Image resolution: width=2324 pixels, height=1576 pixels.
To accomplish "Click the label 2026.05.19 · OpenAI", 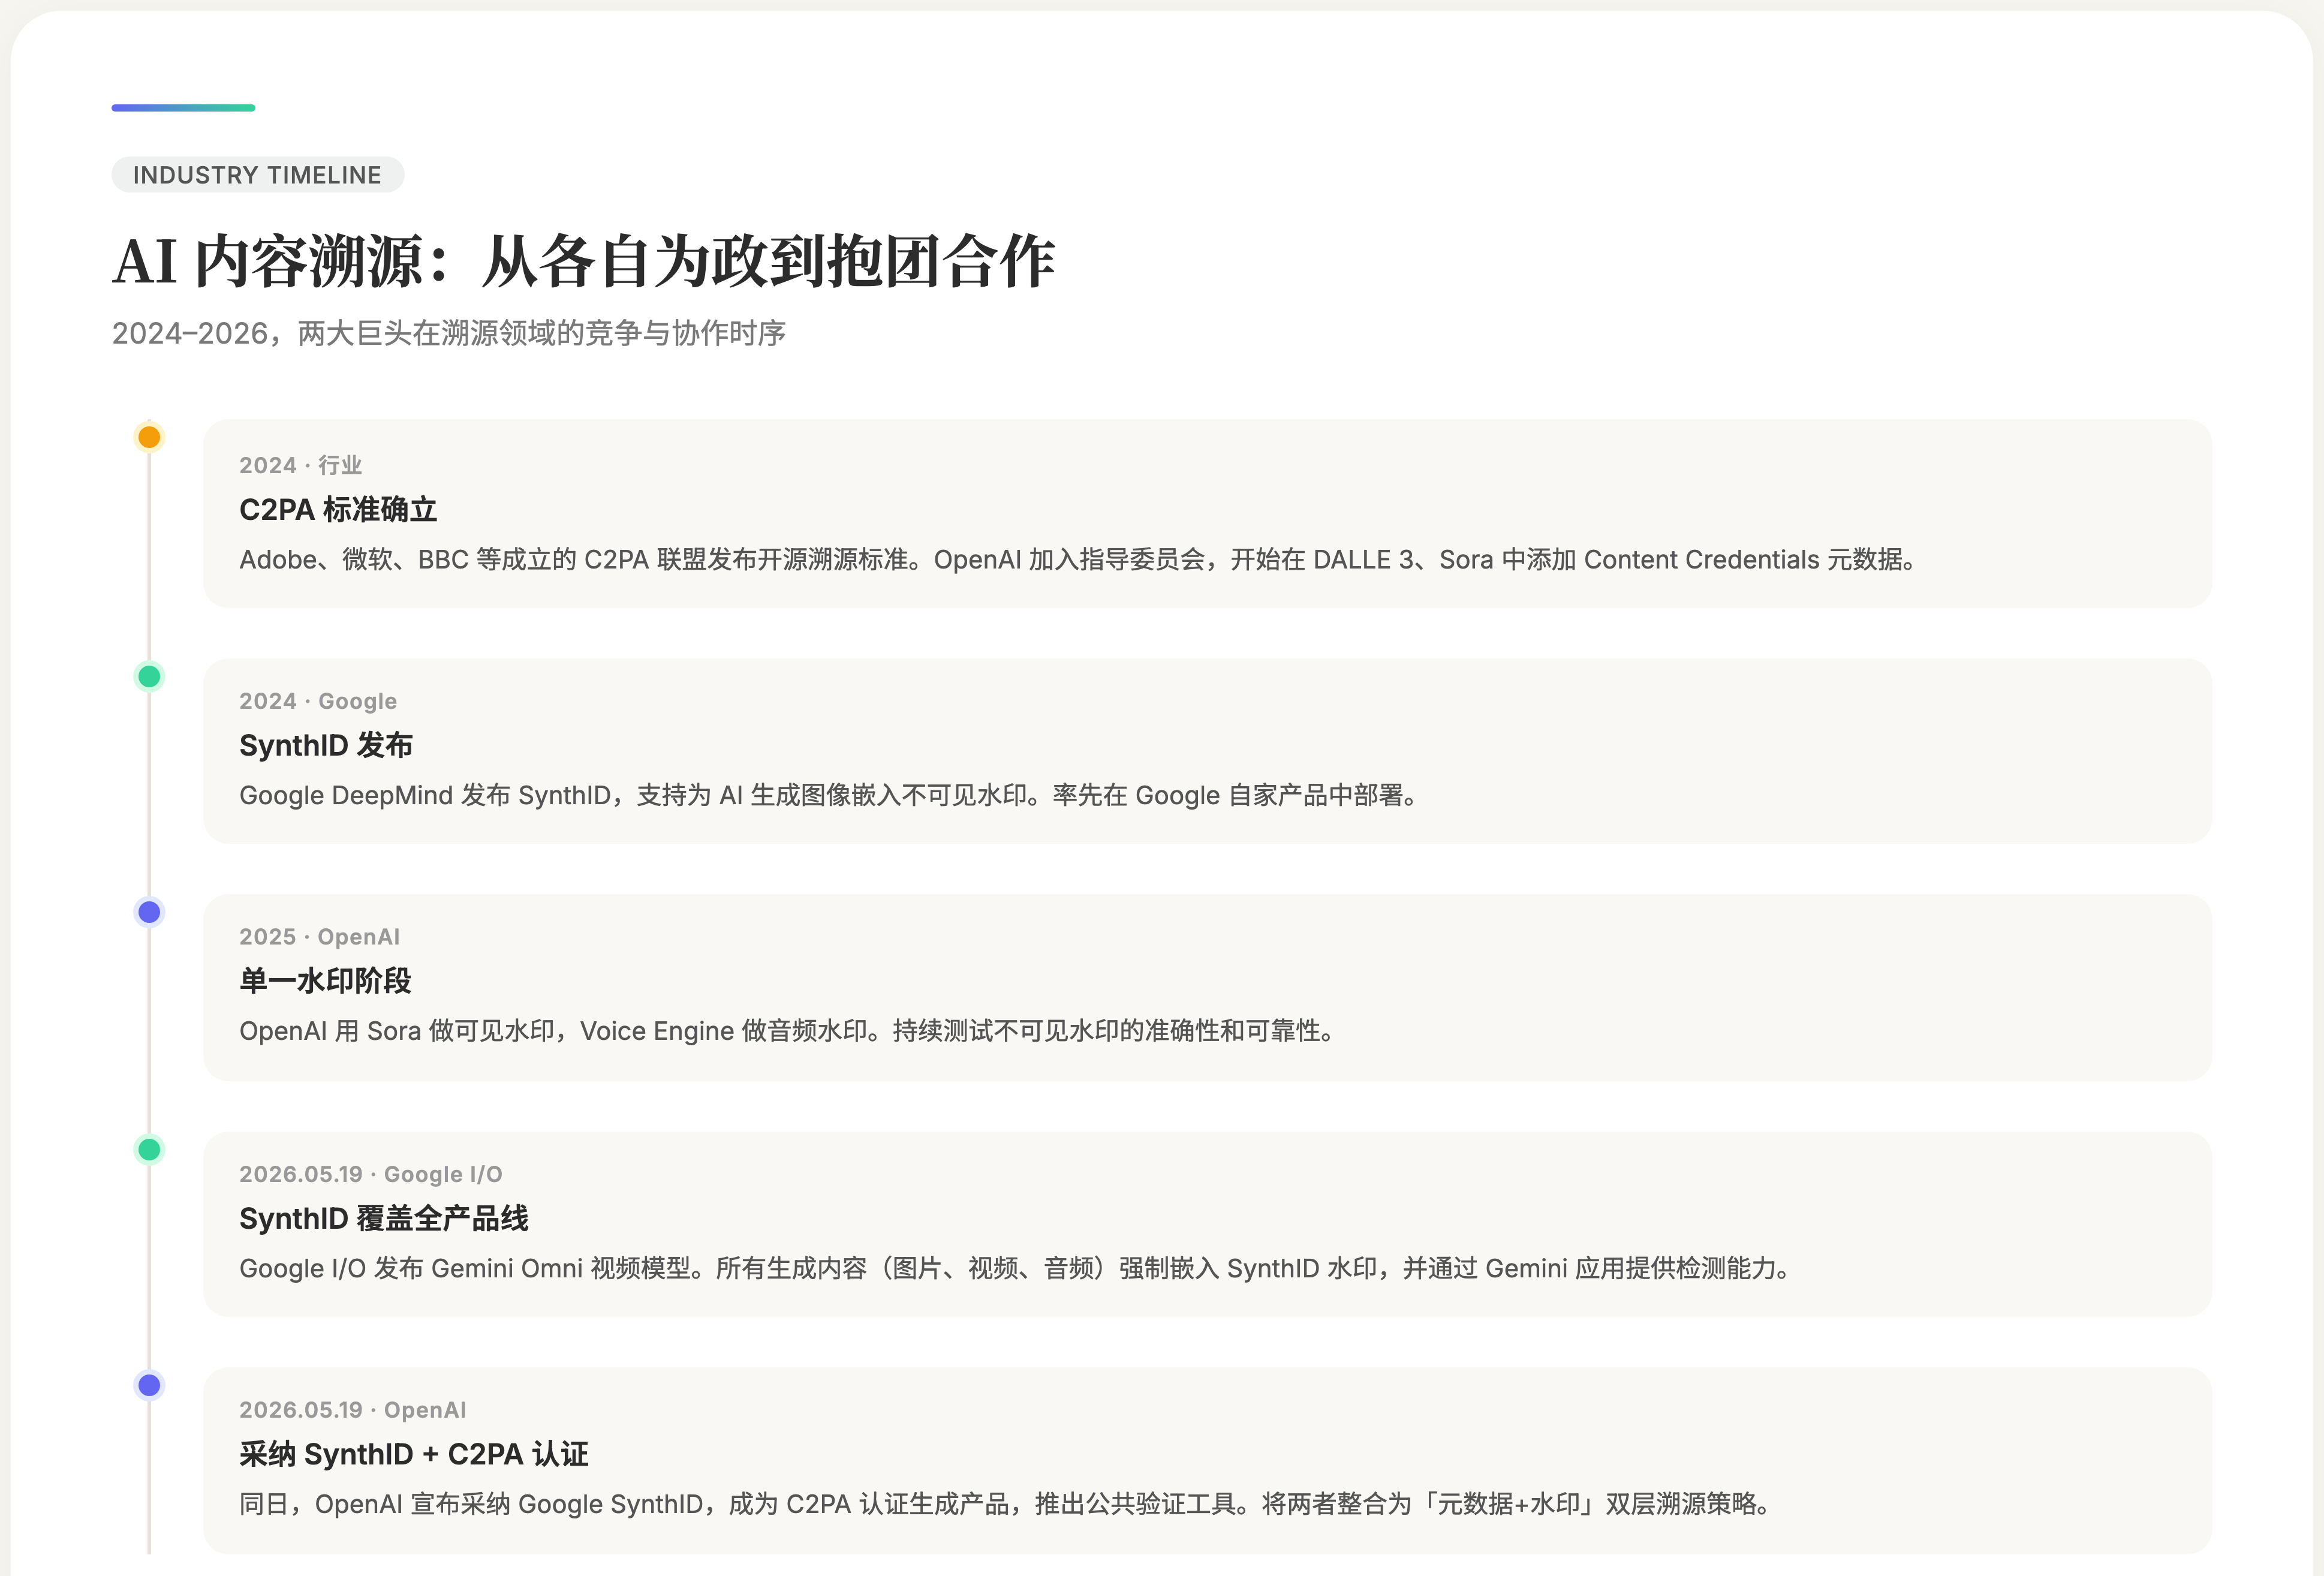I will (353, 1410).
